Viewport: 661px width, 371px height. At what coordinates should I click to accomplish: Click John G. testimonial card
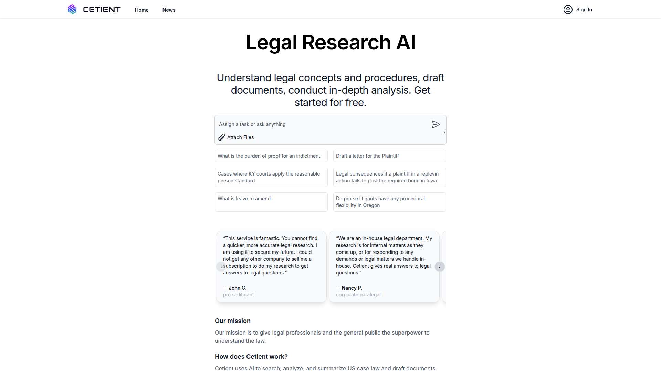pyautogui.click(x=271, y=267)
